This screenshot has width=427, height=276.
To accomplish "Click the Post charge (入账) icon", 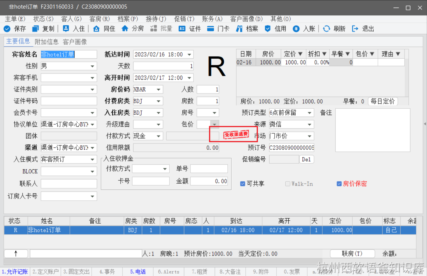I will pos(296,29).
